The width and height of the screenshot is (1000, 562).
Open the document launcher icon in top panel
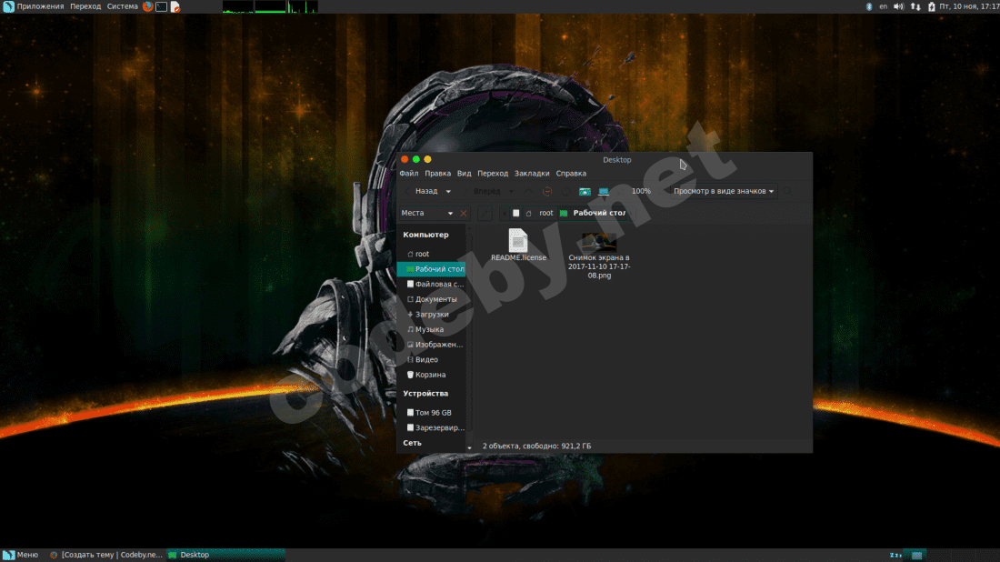coord(175,6)
